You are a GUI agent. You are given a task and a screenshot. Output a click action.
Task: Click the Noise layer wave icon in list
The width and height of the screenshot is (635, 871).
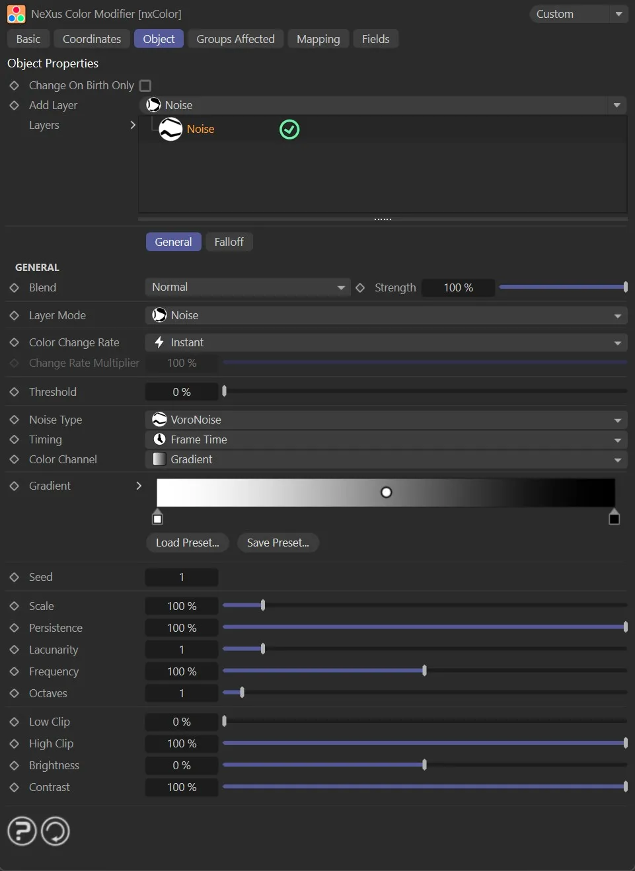click(x=170, y=130)
